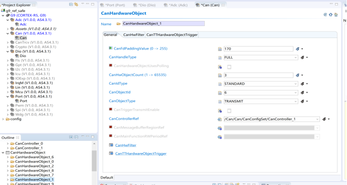
Task: Select Mcu (V1.0.0, AS4.3.1) module
Action: click(x=34, y=91)
